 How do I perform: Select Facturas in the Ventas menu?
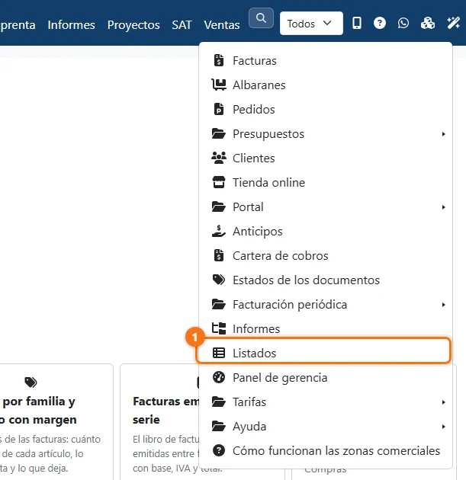[x=326, y=61]
